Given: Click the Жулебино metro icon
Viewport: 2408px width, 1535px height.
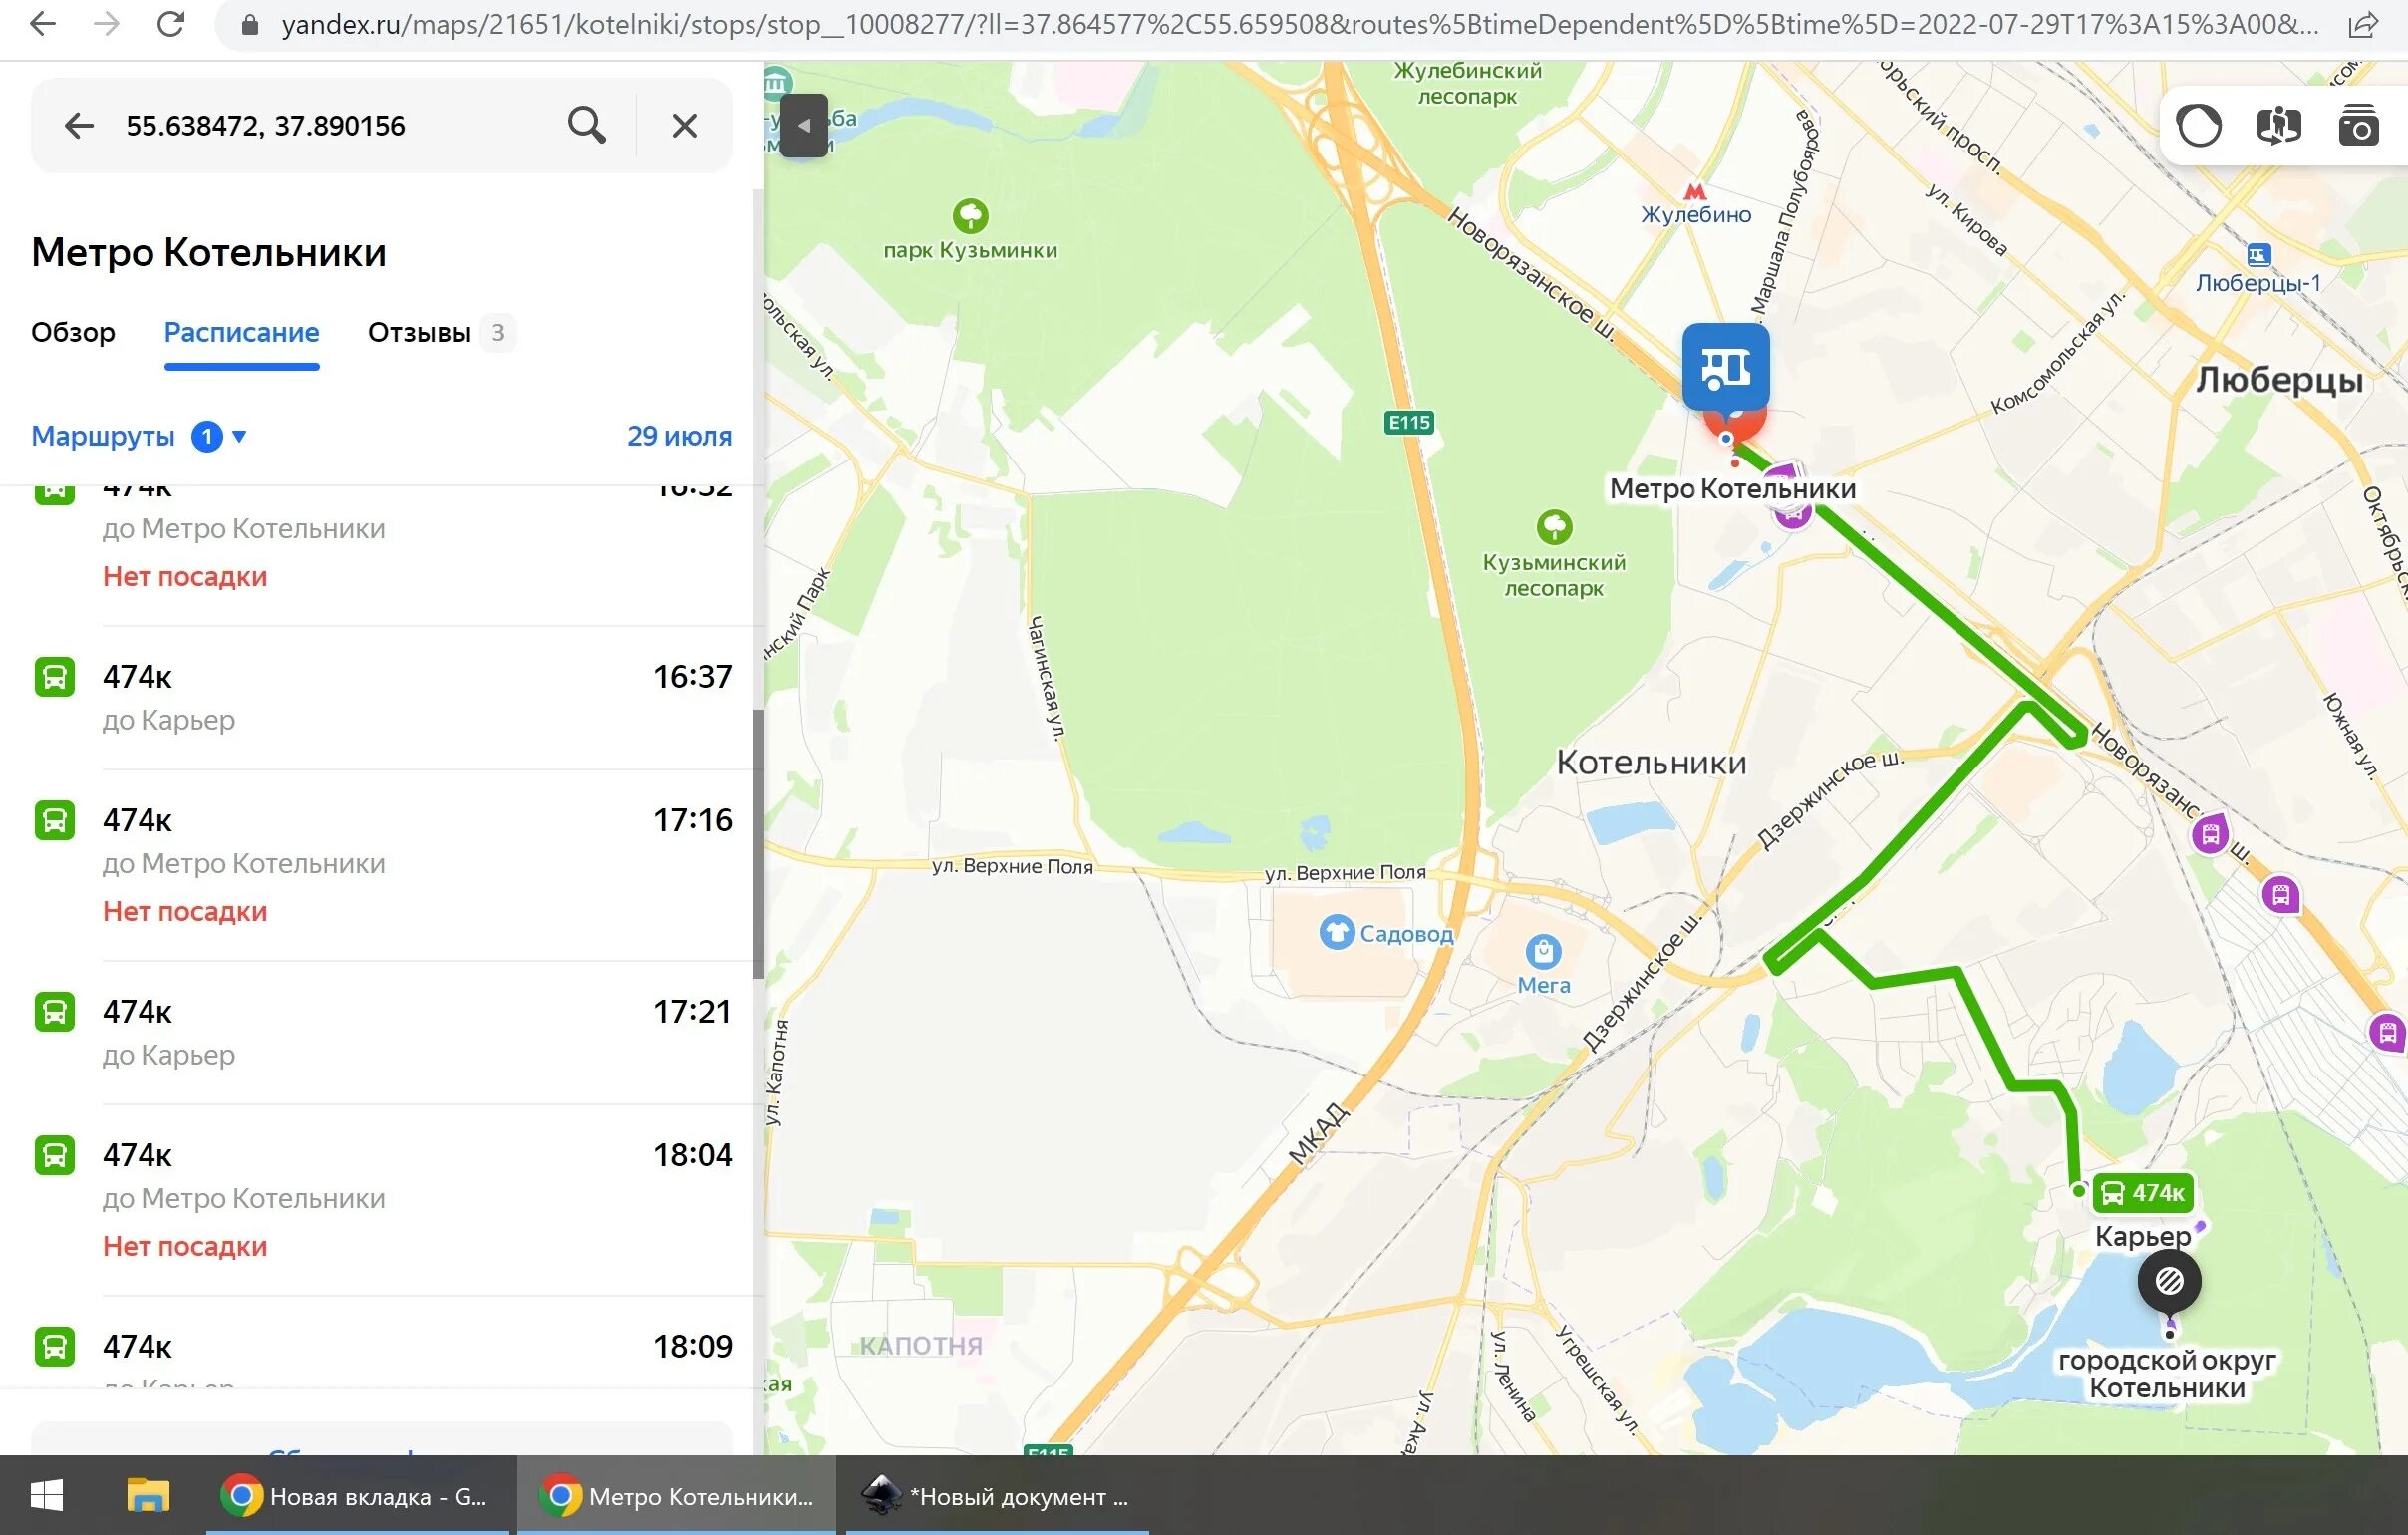Looking at the screenshot, I should pyautogui.click(x=1695, y=191).
